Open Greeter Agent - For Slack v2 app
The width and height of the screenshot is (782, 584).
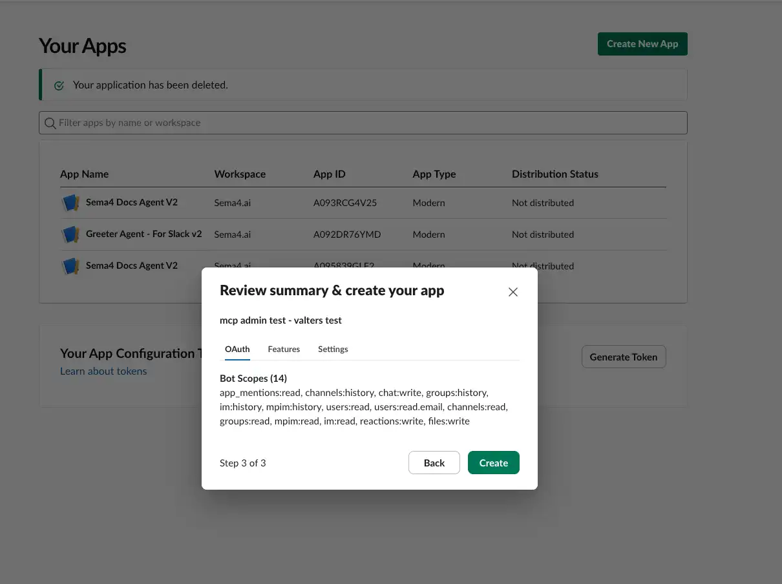(143, 234)
